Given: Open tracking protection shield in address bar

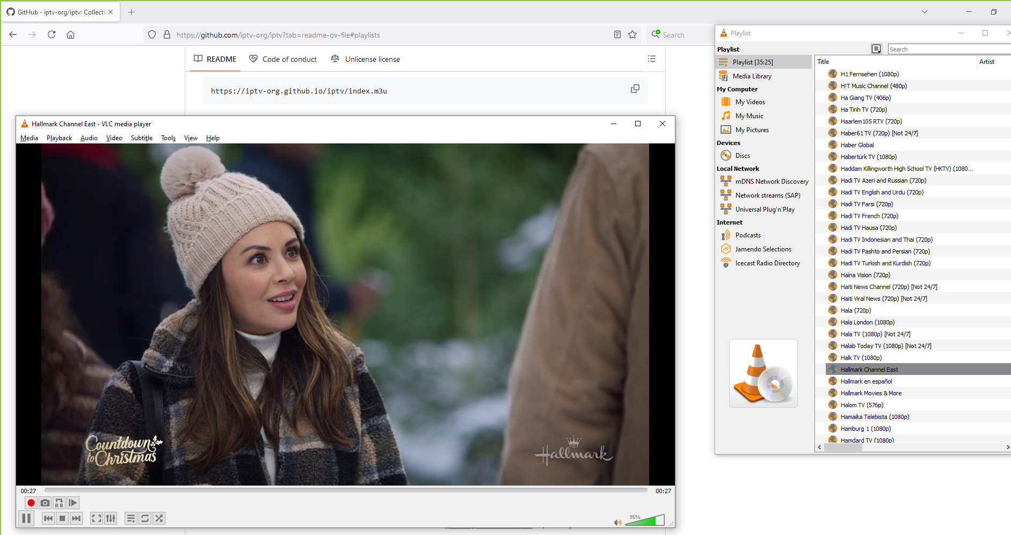Looking at the screenshot, I should point(152,34).
